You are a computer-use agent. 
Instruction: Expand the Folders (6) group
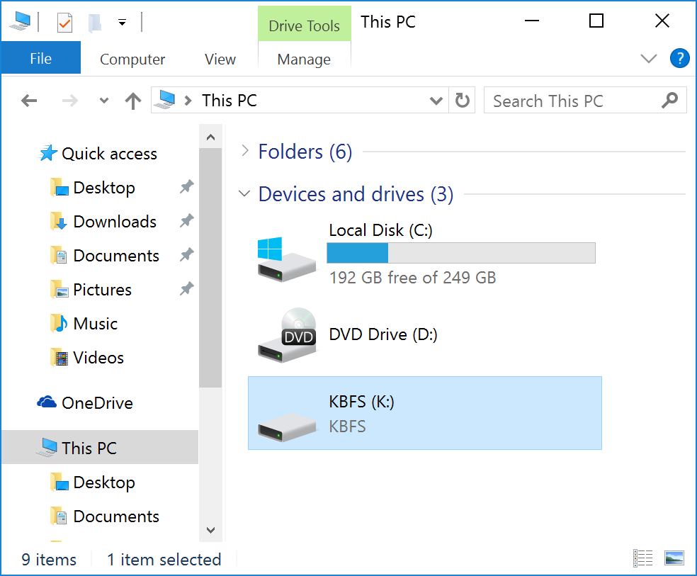245,151
